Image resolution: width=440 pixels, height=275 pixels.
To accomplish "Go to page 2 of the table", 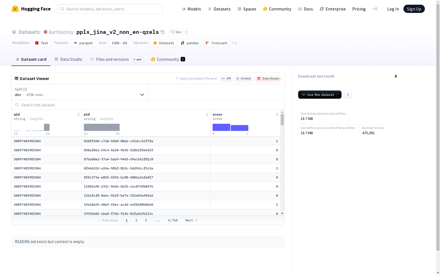I will (136, 220).
